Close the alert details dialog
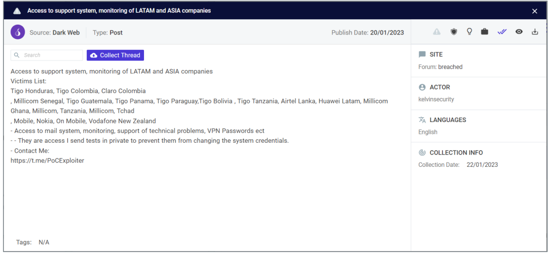Image resolution: width=550 pixels, height=253 pixels. 535,11
